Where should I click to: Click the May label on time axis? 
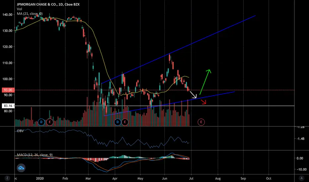(x=140, y=178)
